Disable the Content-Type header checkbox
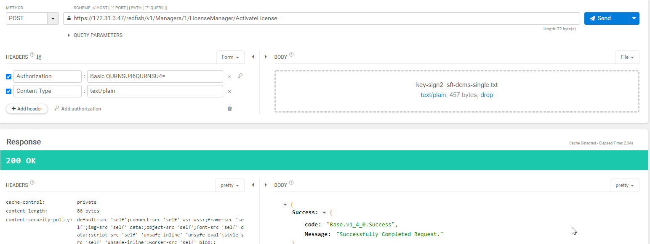 (x=9, y=91)
